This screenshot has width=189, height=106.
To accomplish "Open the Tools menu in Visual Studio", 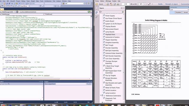I will (42, 1).
